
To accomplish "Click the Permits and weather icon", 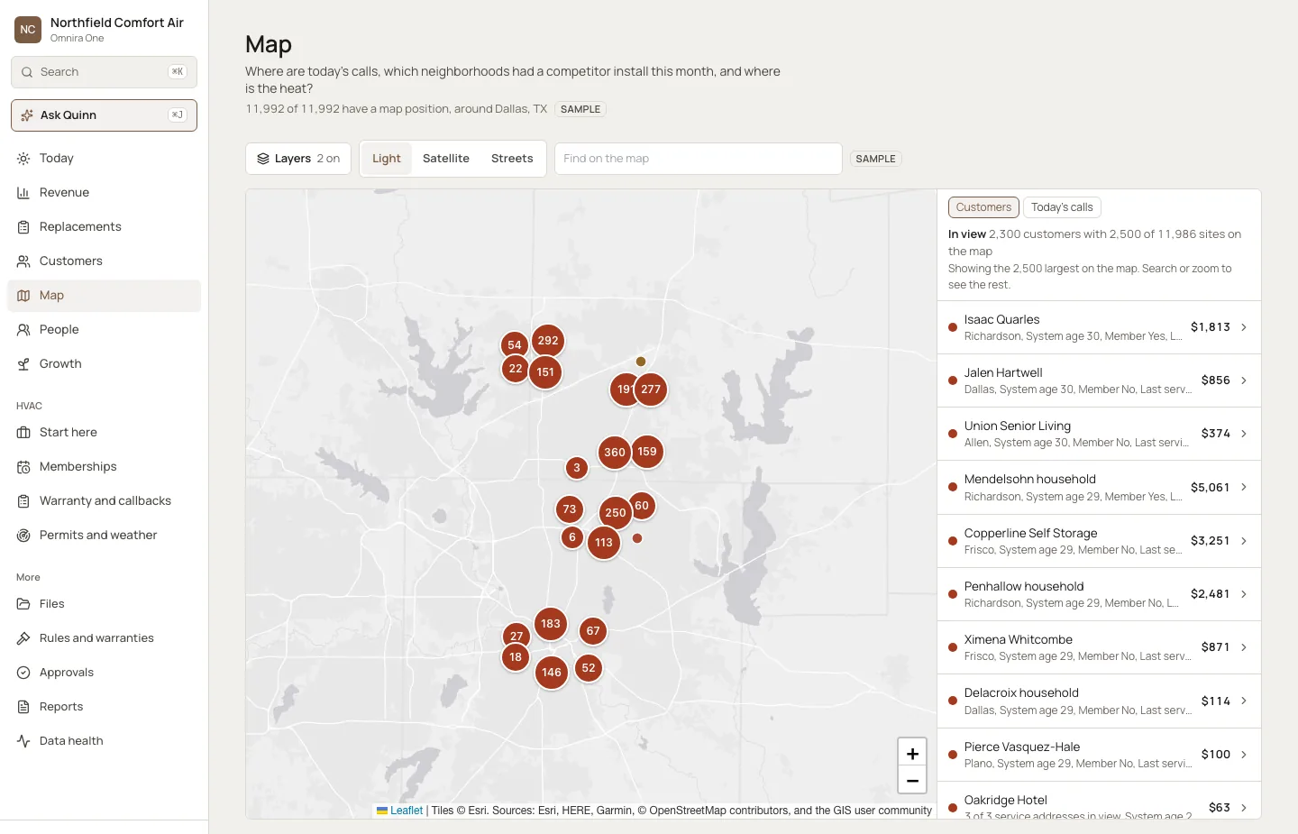I will (x=23, y=536).
